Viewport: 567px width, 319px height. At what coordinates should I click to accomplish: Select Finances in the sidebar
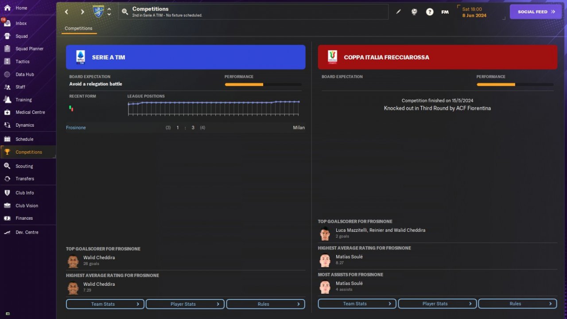pos(28,218)
